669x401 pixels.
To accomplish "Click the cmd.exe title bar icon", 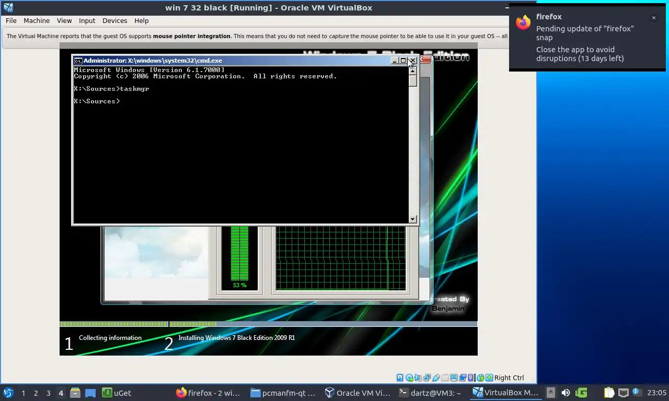I will (78, 61).
